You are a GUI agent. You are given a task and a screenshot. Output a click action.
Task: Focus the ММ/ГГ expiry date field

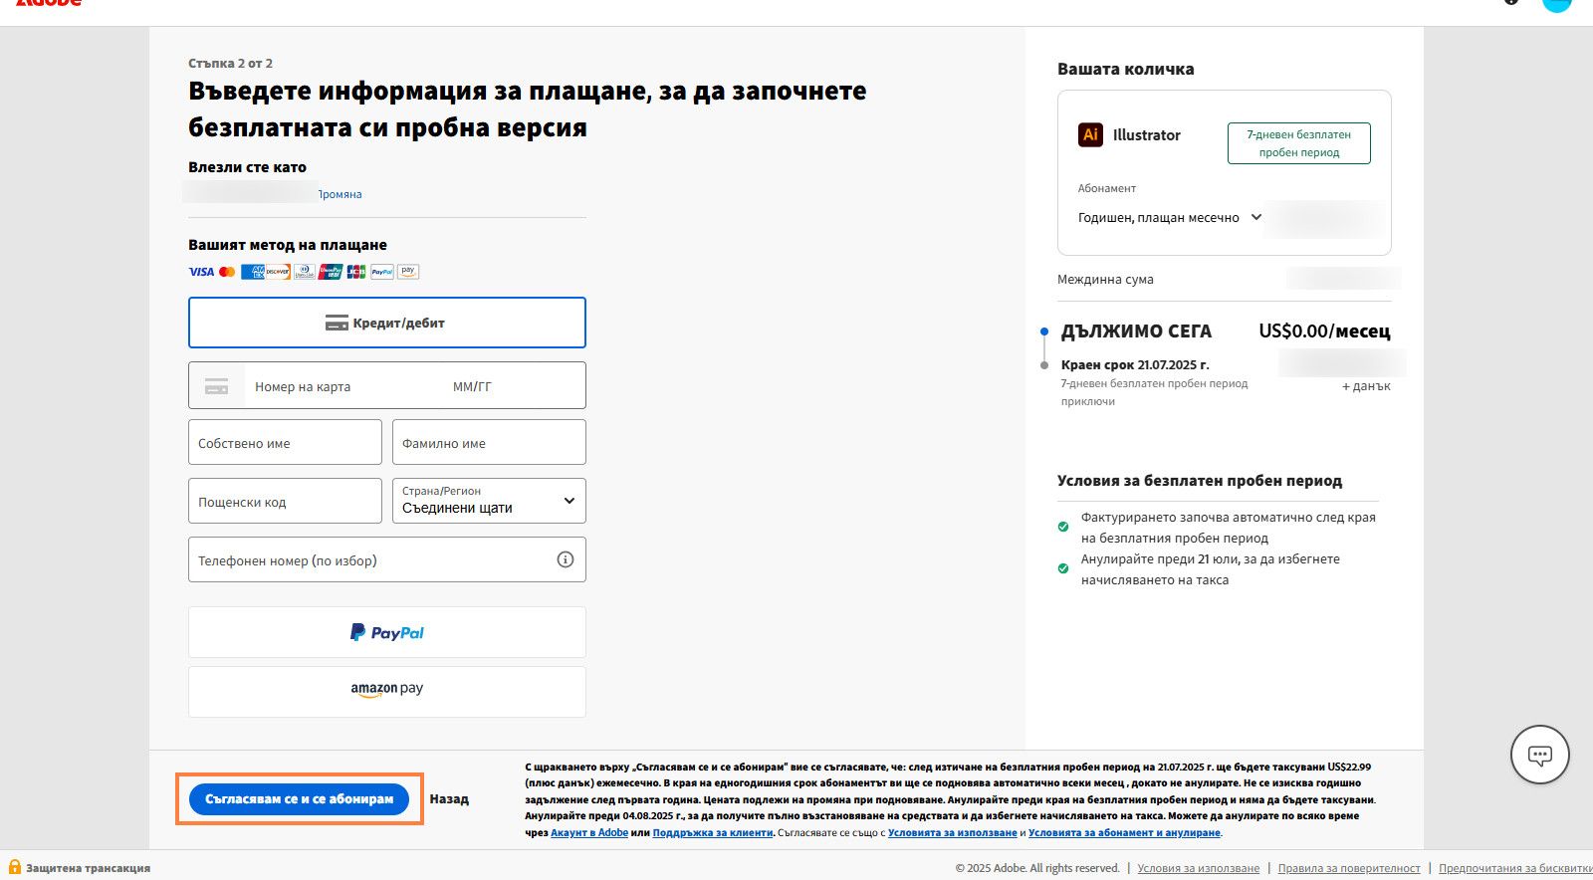513,386
